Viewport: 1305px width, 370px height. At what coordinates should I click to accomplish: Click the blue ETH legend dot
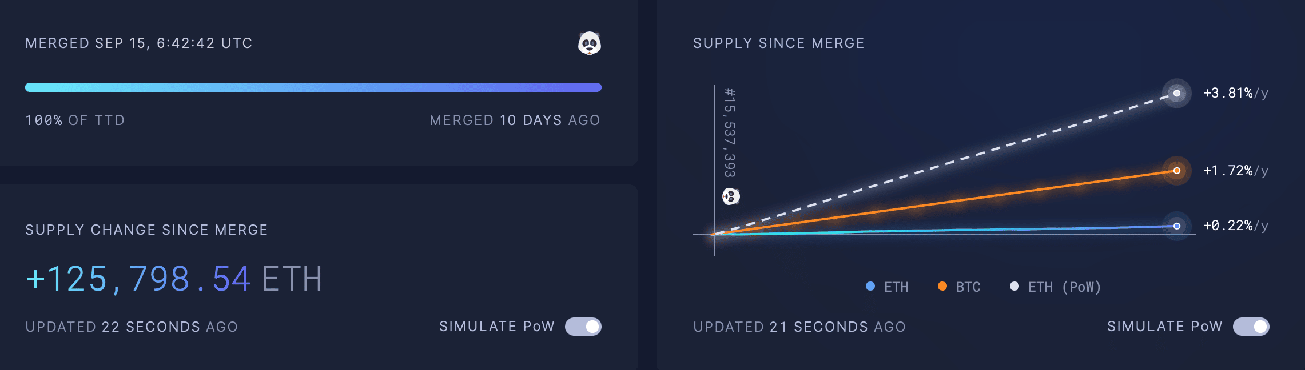tap(870, 287)
